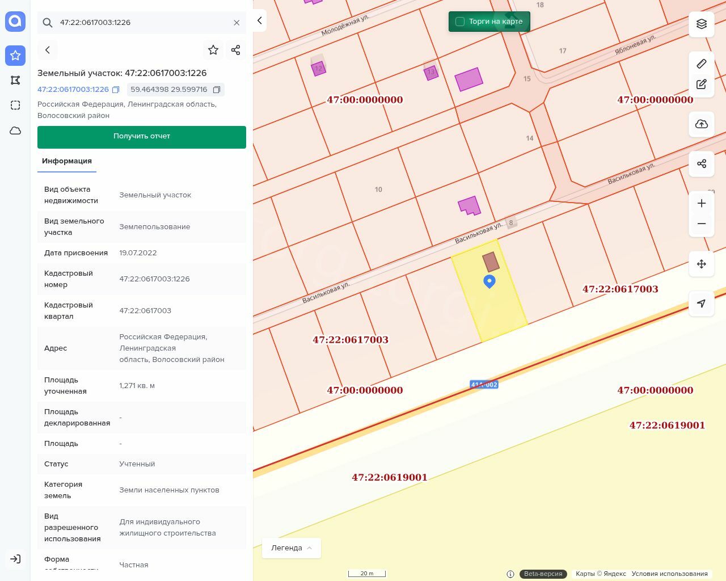
Task: Expand the Легенда panel
Action: coord(292,548)
